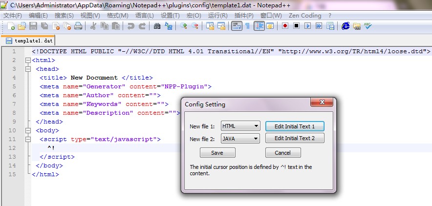Image resolution: width=432 pixels, height=206 pixels.
Task: Copy selection using the toolbar icon
Action: pyautogui.click(x=105, y=26)
